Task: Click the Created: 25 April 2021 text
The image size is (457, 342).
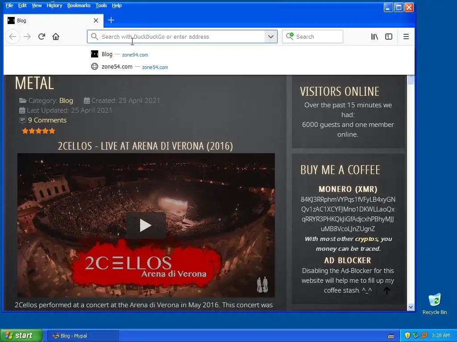Action: [125, 101]
